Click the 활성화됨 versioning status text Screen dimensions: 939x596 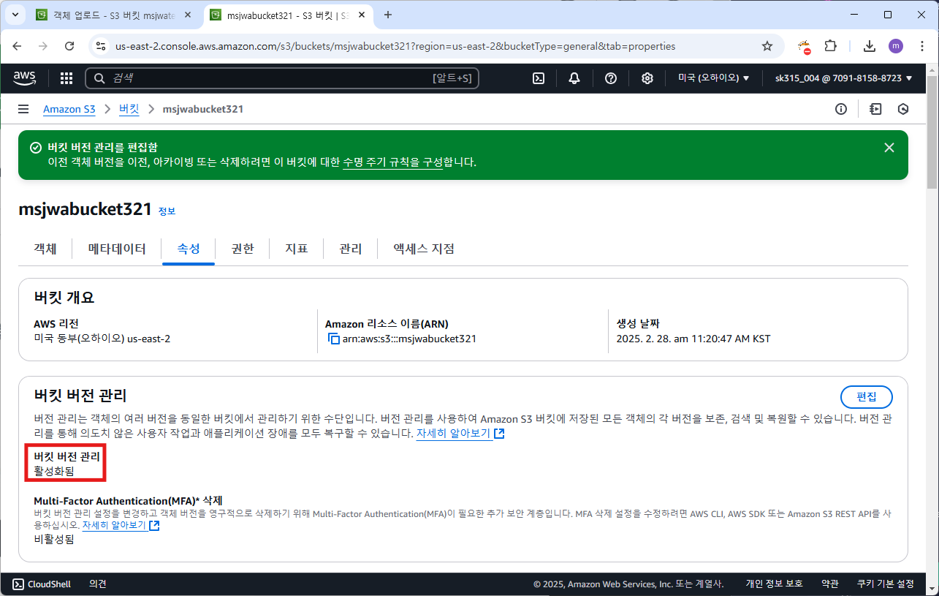pos(55,471)
